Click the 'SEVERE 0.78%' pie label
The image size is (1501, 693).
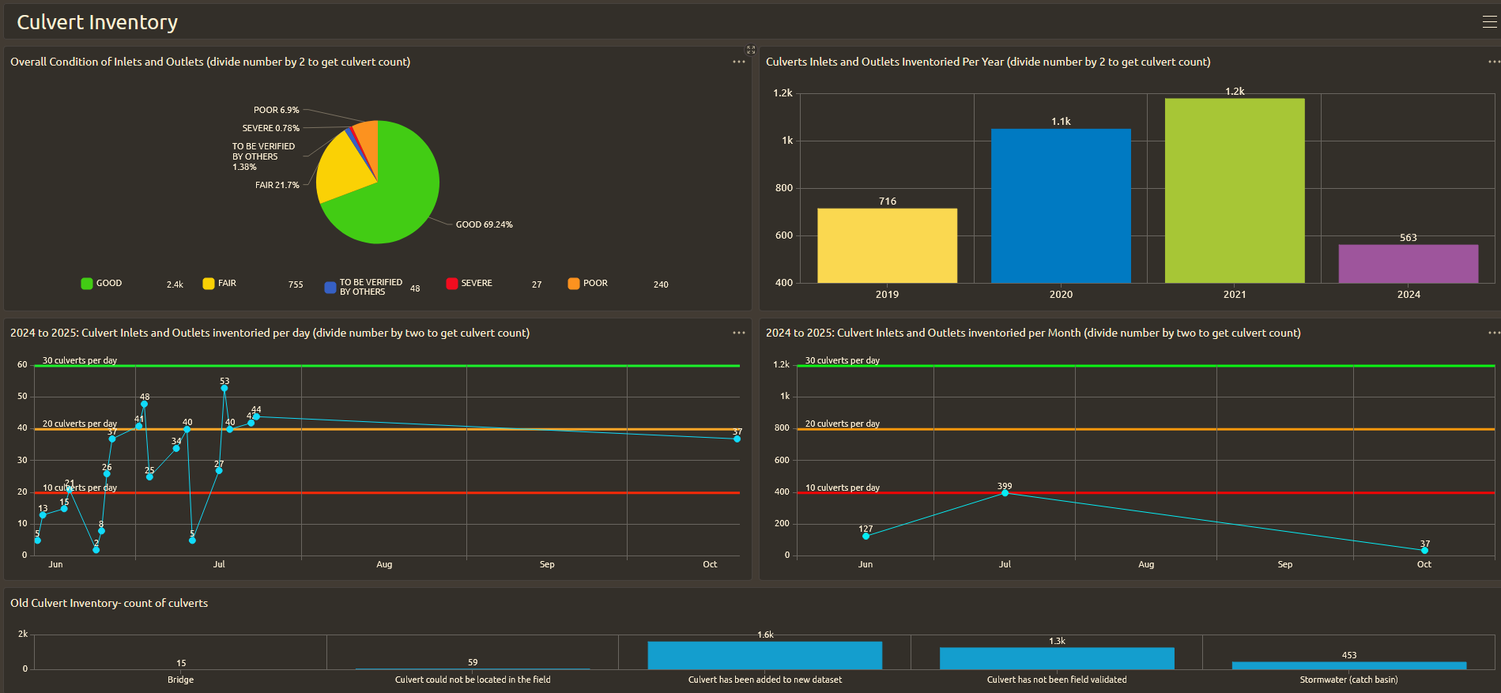coord(270,128)
